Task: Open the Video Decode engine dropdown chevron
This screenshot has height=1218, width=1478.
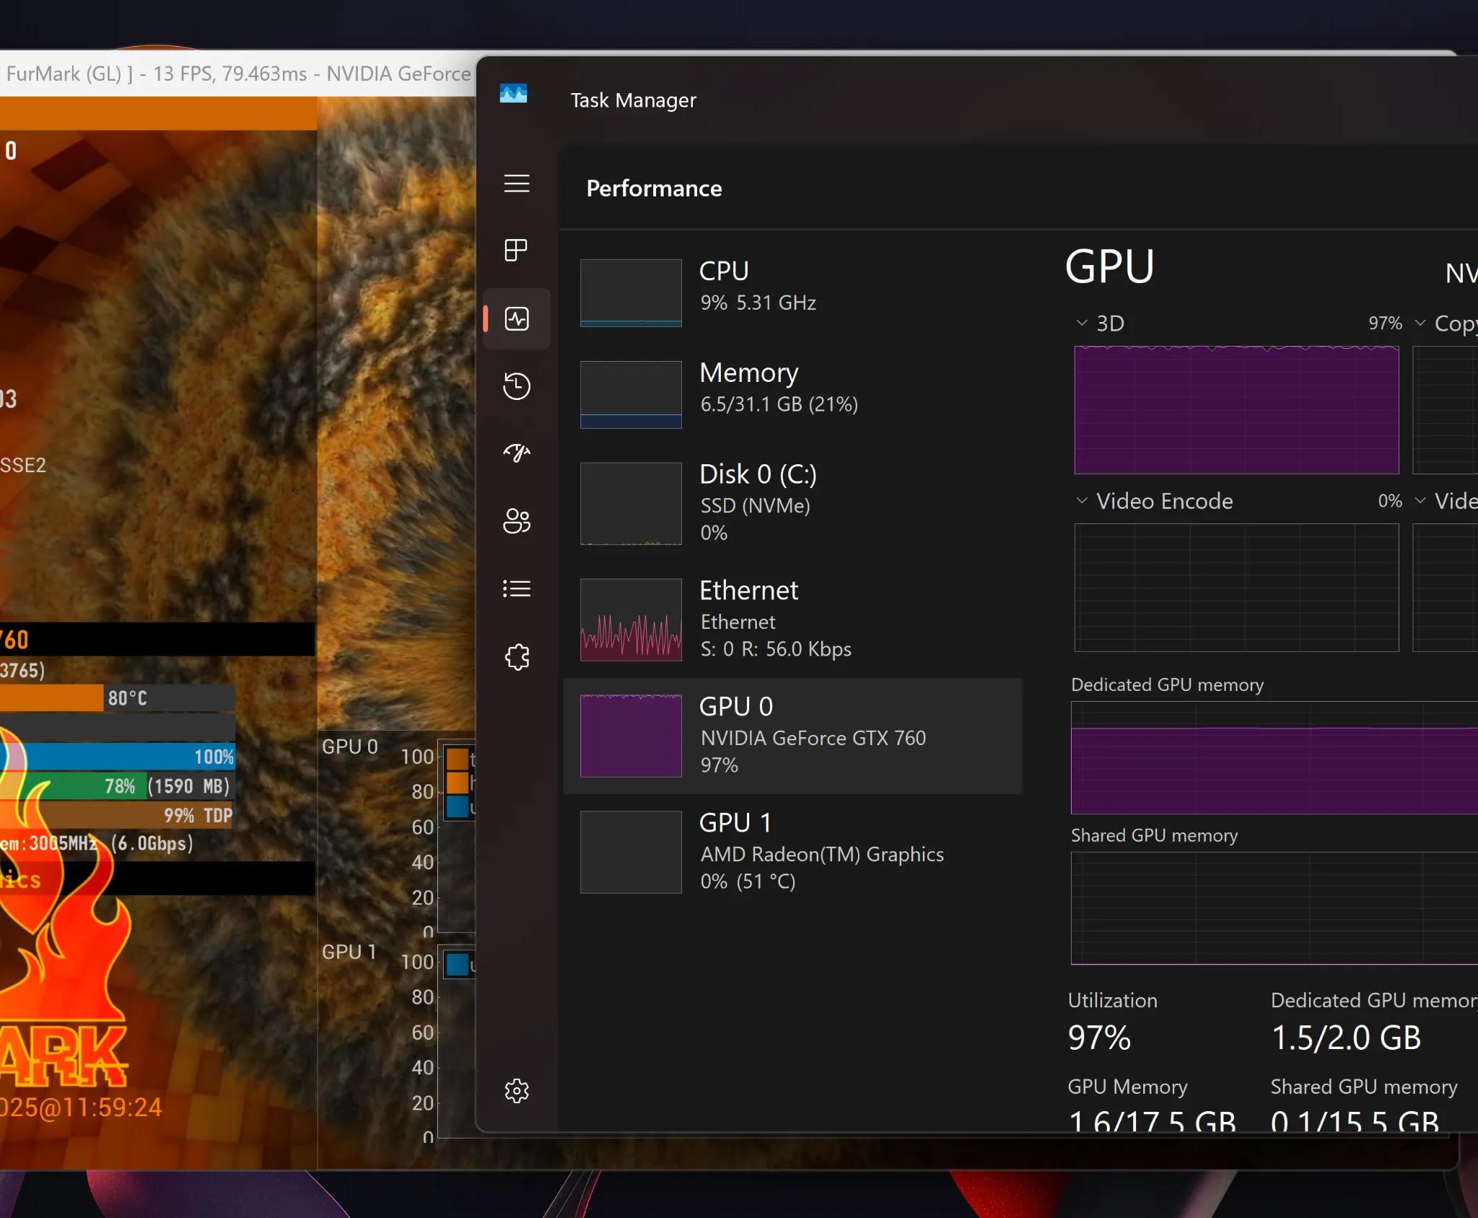Action: [x=1420, y=500]
